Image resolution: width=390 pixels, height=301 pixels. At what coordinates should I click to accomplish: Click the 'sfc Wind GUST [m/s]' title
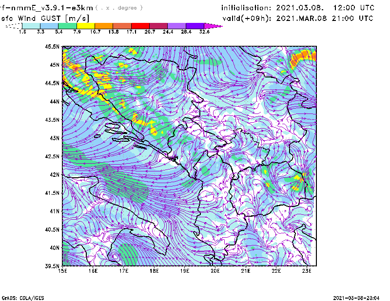45,19
